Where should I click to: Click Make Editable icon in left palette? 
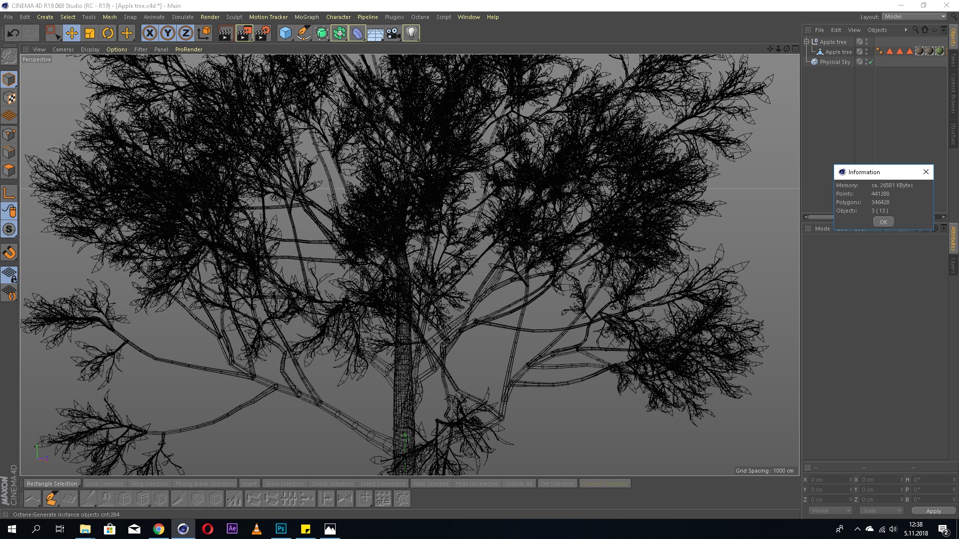pyautogui.click(x=9, y=56)
